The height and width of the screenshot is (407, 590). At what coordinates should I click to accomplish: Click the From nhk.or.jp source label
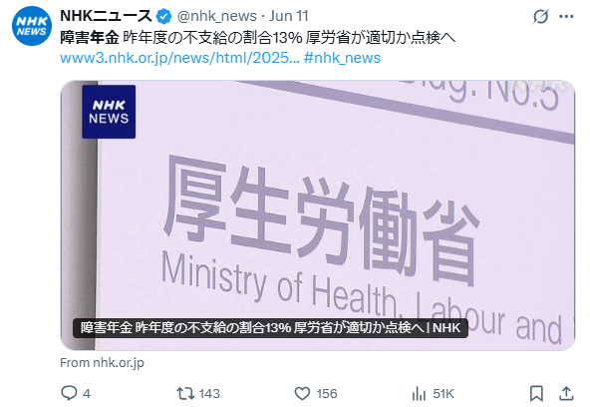[102, 362]
